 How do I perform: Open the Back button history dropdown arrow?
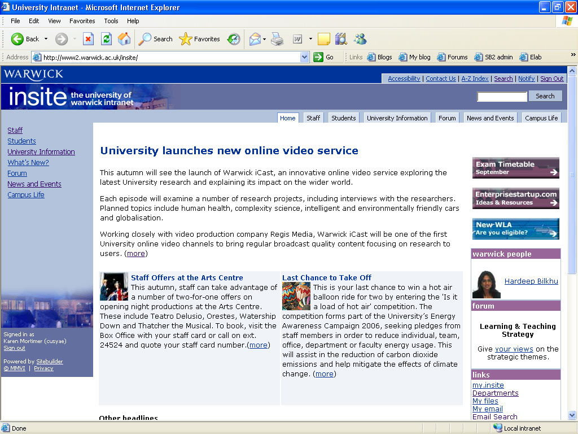46,39
